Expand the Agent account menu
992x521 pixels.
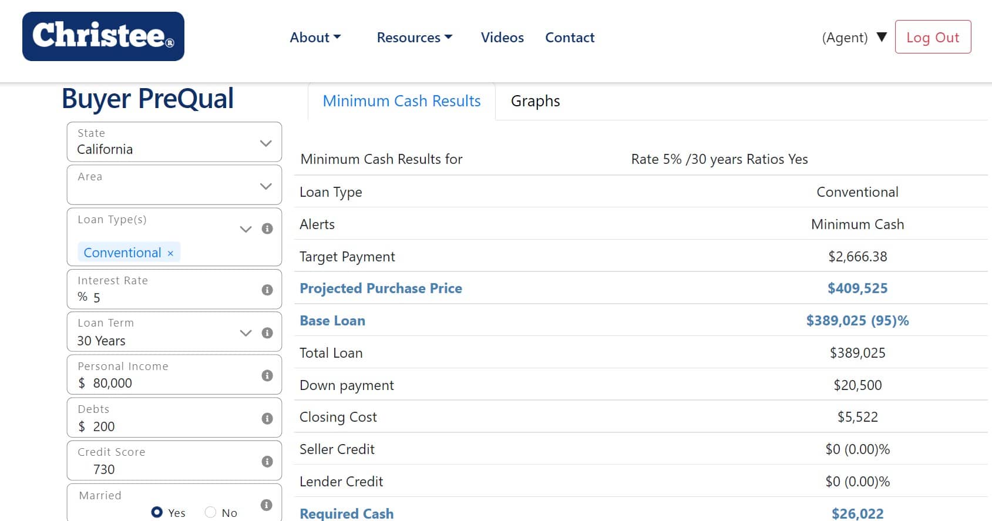click(x=854, y=38)
